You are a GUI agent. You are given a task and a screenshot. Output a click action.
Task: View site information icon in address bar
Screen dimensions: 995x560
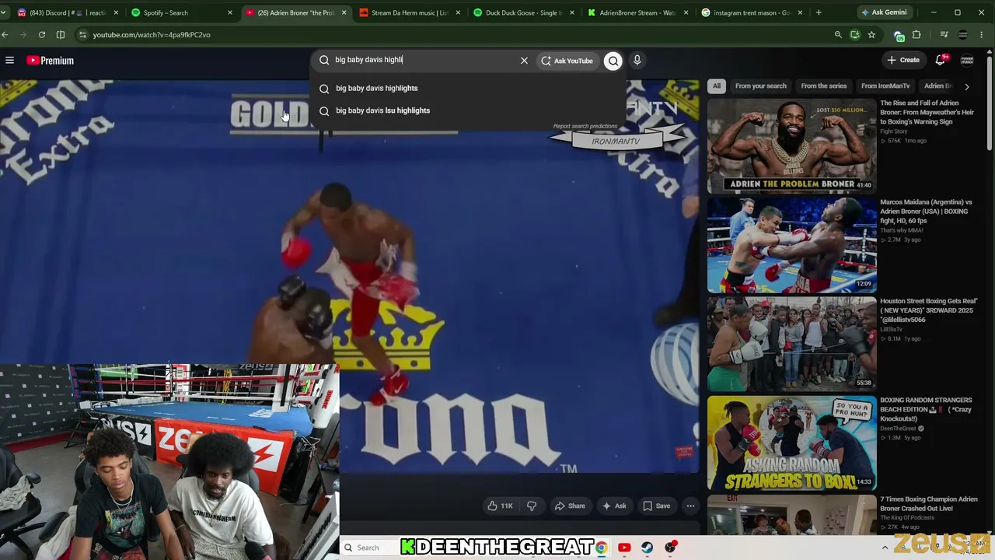coord(82,35)
